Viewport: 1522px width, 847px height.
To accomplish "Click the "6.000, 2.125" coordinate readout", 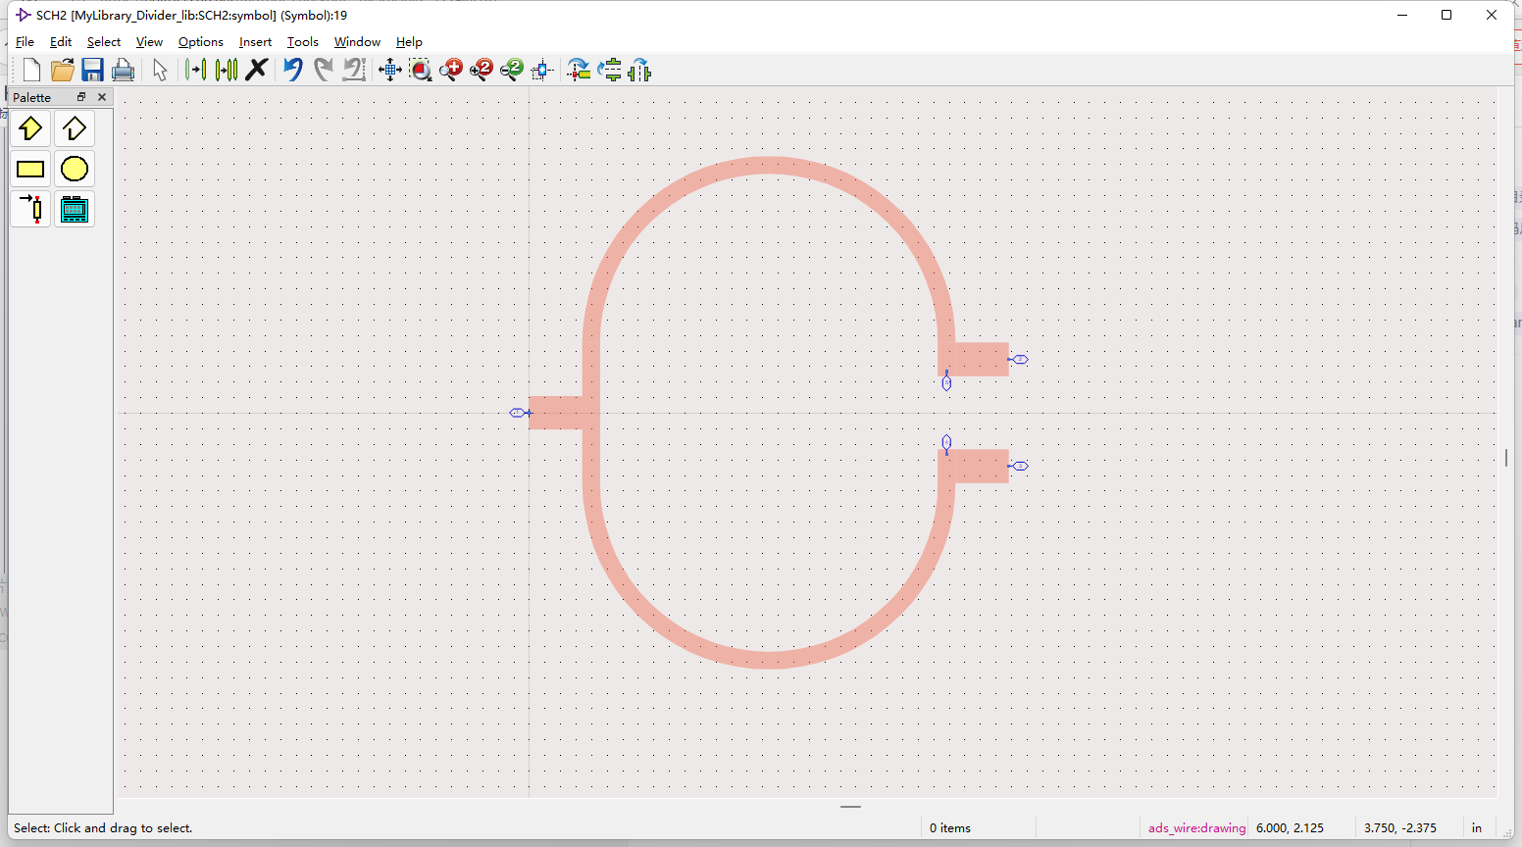I will click(1290, 828).
